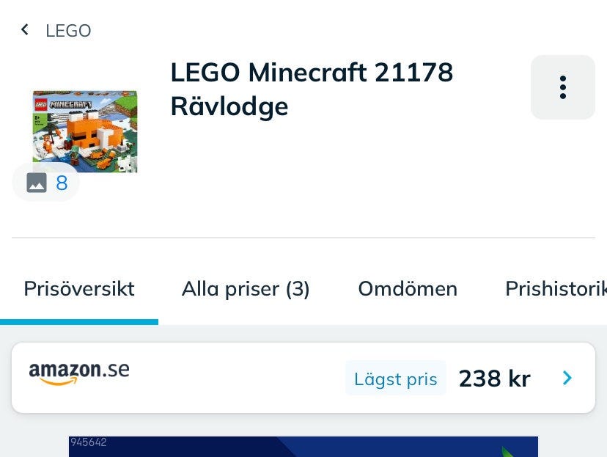This screenshot has width=607, height=457.
Task: Click the green arrow on the ad banner
Action: click(509, 451)
